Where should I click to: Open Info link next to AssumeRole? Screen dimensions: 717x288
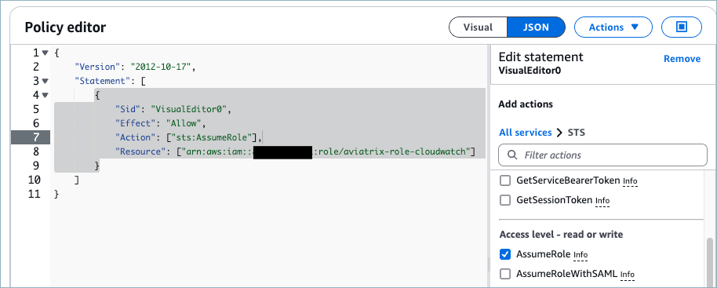[581, 254]
